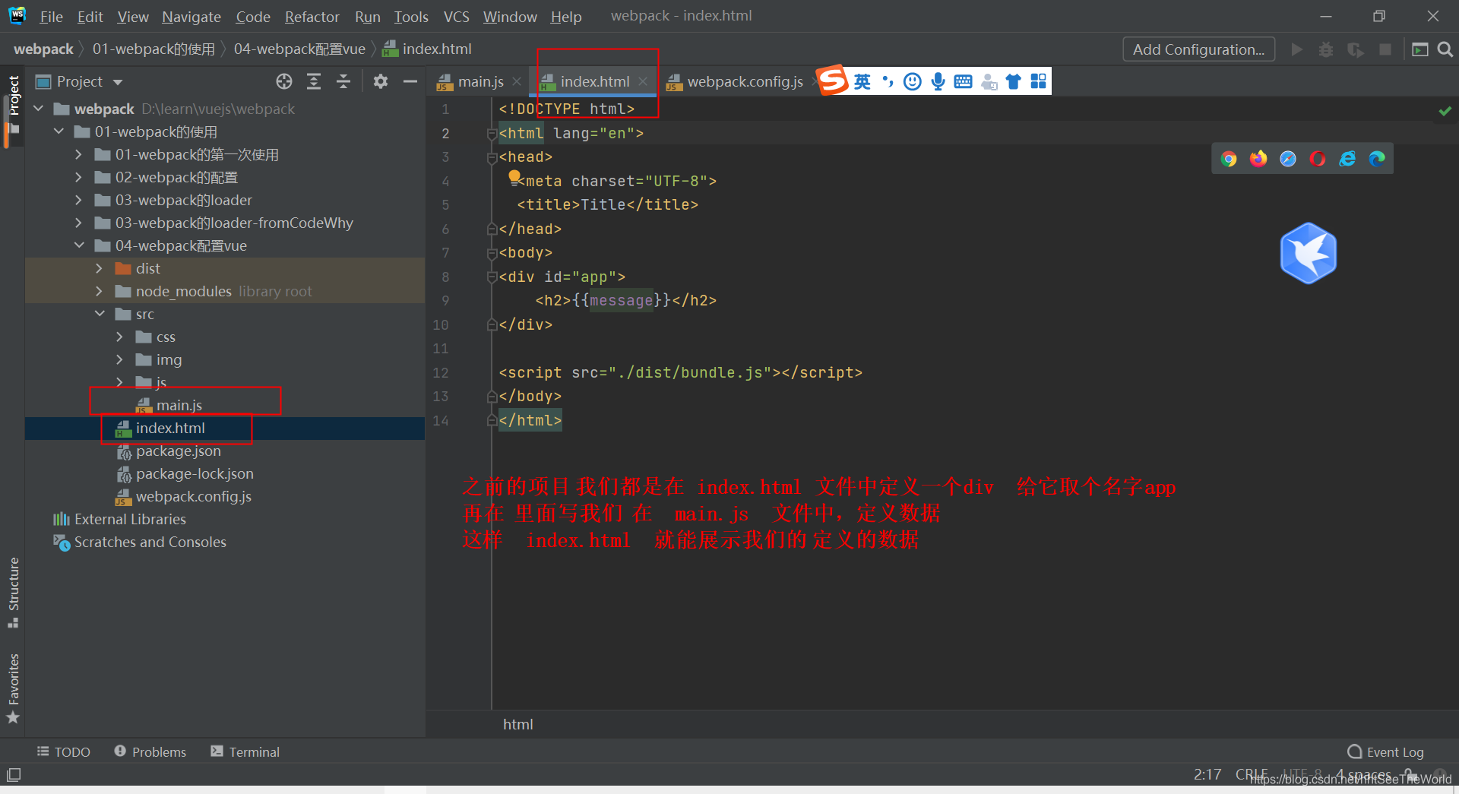Collapse the webpack root folder
The image size is (1459, 794).
pyautogui.click(x=39, y=109)
